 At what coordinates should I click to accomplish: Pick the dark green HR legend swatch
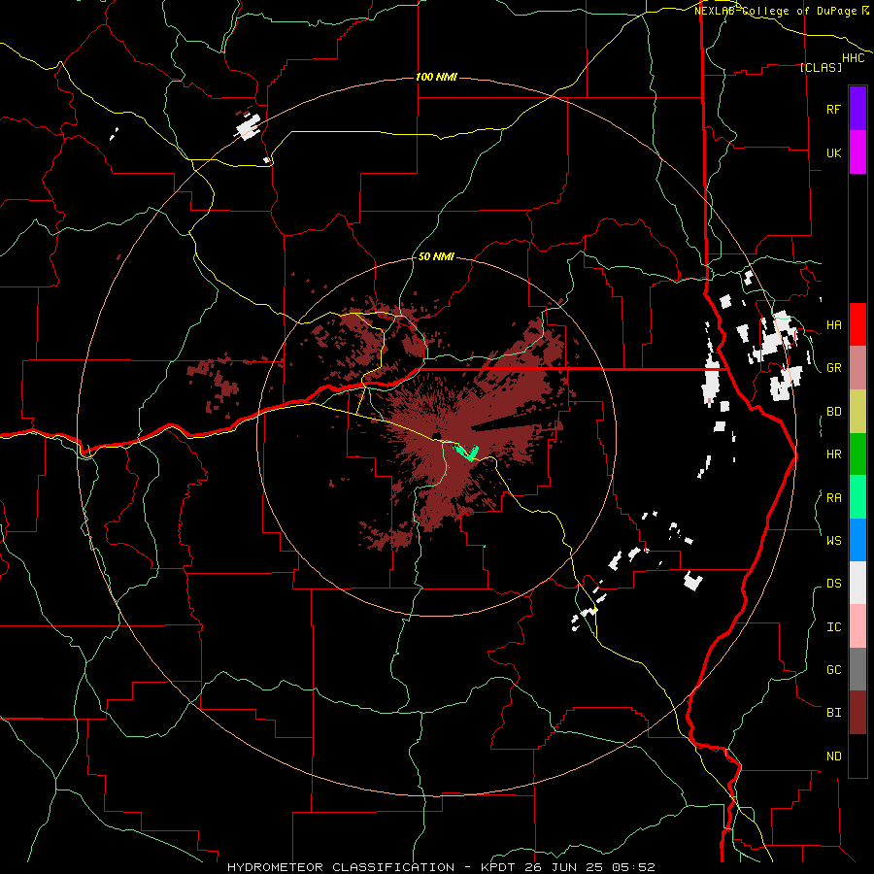pos(857,454)
